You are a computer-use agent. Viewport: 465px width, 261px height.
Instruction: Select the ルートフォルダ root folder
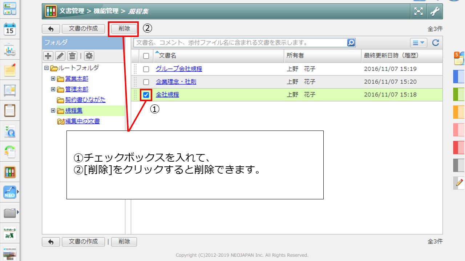[78, 68]
